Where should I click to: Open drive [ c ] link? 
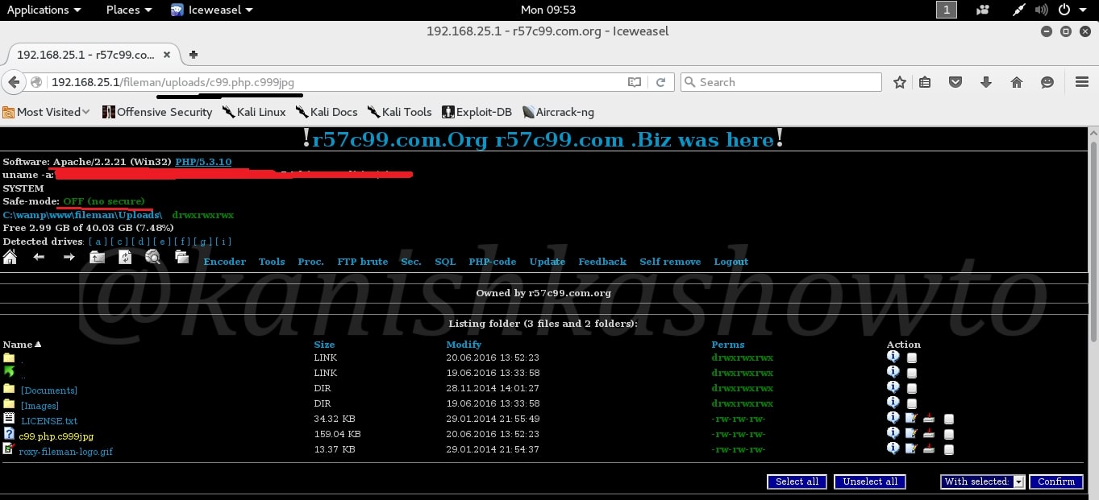(120, 242)
